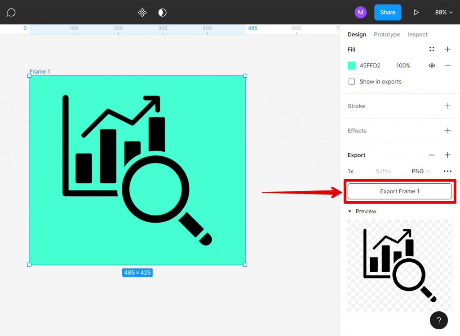Start presentation with the Play icon
Screen dimensions: 460x336
(x=416, y=12)
